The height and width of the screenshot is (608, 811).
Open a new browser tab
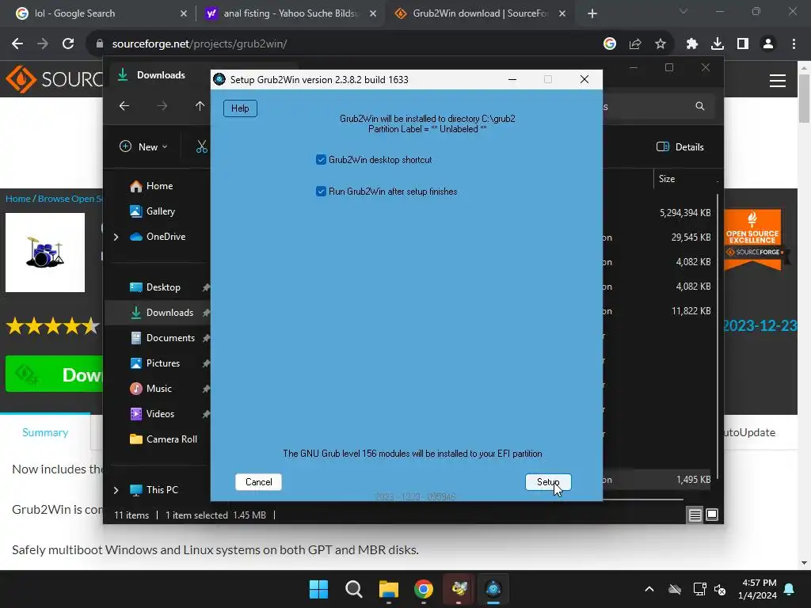592,13
